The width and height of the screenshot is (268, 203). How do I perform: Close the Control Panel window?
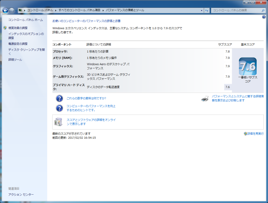coord(261,2)
